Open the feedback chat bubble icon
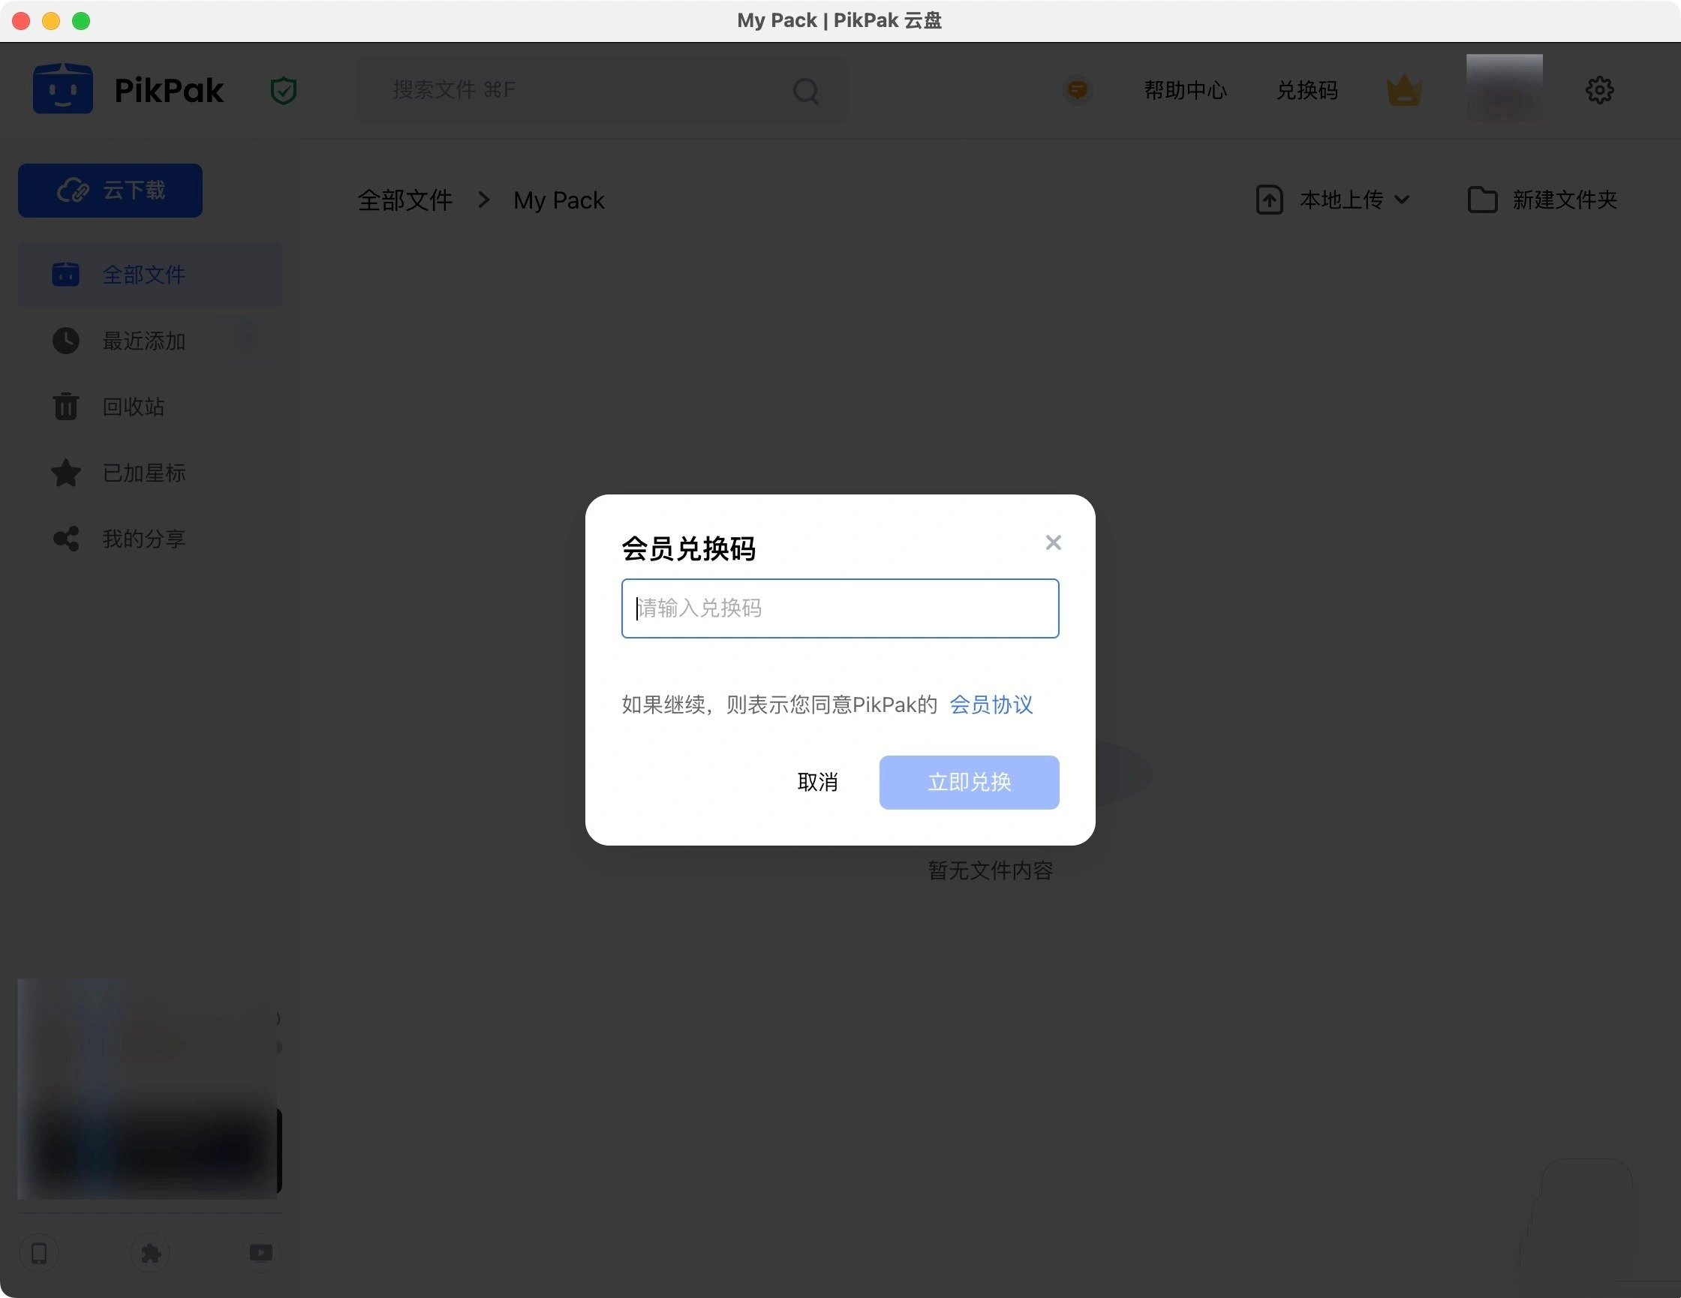Screen dimensions: 1681x1298 tap(1077, 89)
